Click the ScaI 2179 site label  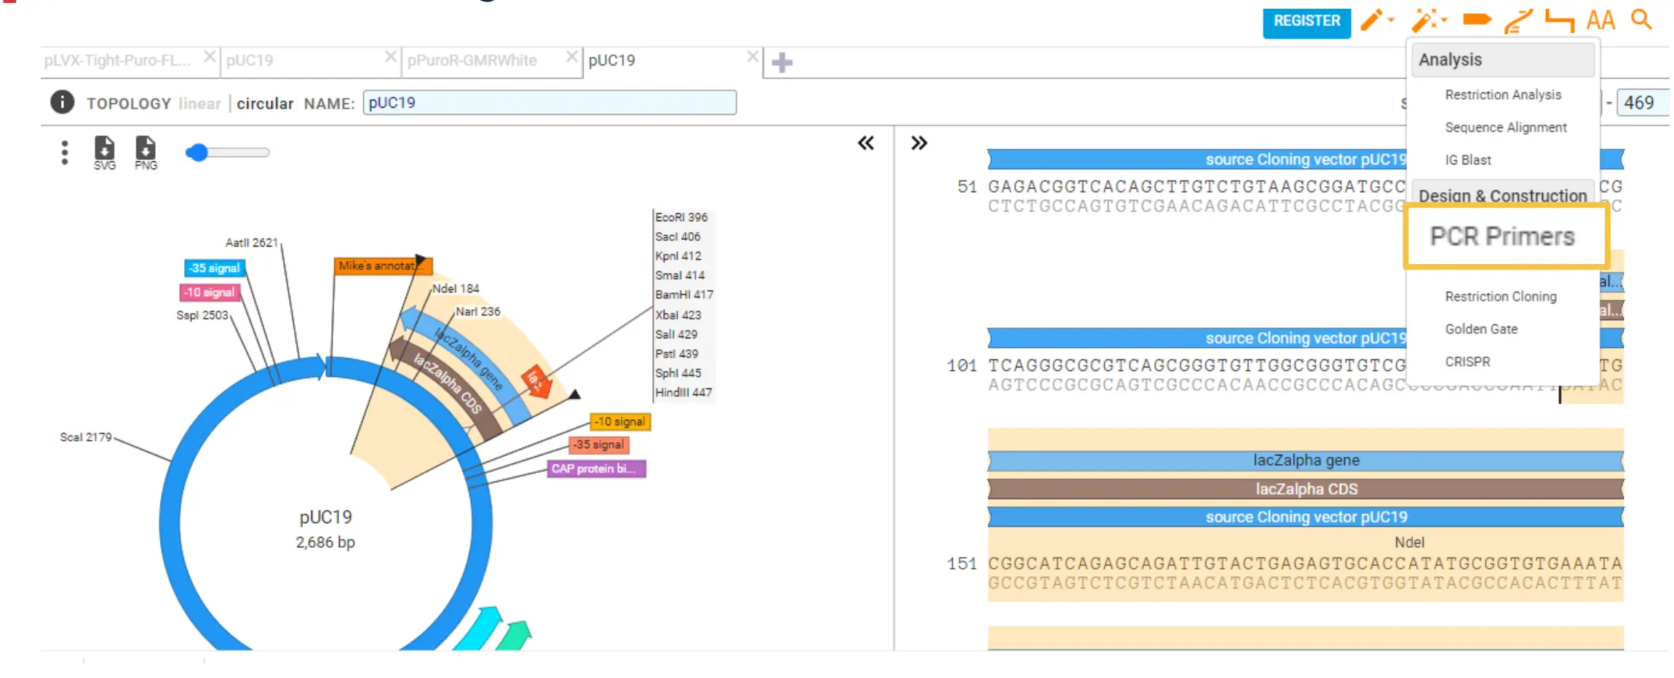click(x=86, y=437)
